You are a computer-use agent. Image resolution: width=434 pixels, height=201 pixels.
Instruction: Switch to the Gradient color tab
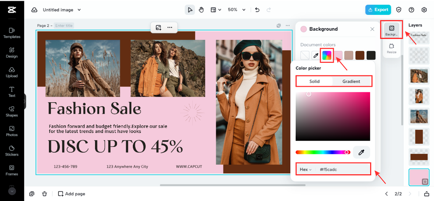[351, 81]
